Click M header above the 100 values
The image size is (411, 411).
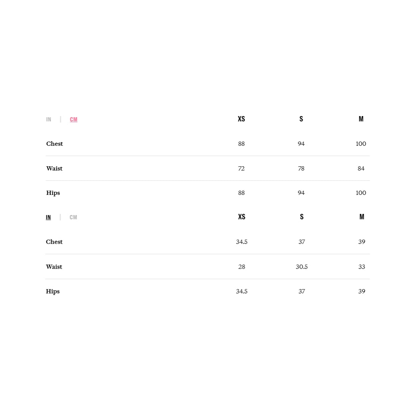pyautogui.click(x=361, y=119)
